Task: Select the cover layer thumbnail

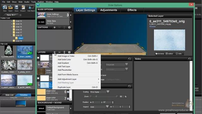Action: pyautogui.click(x=41, y=71)
